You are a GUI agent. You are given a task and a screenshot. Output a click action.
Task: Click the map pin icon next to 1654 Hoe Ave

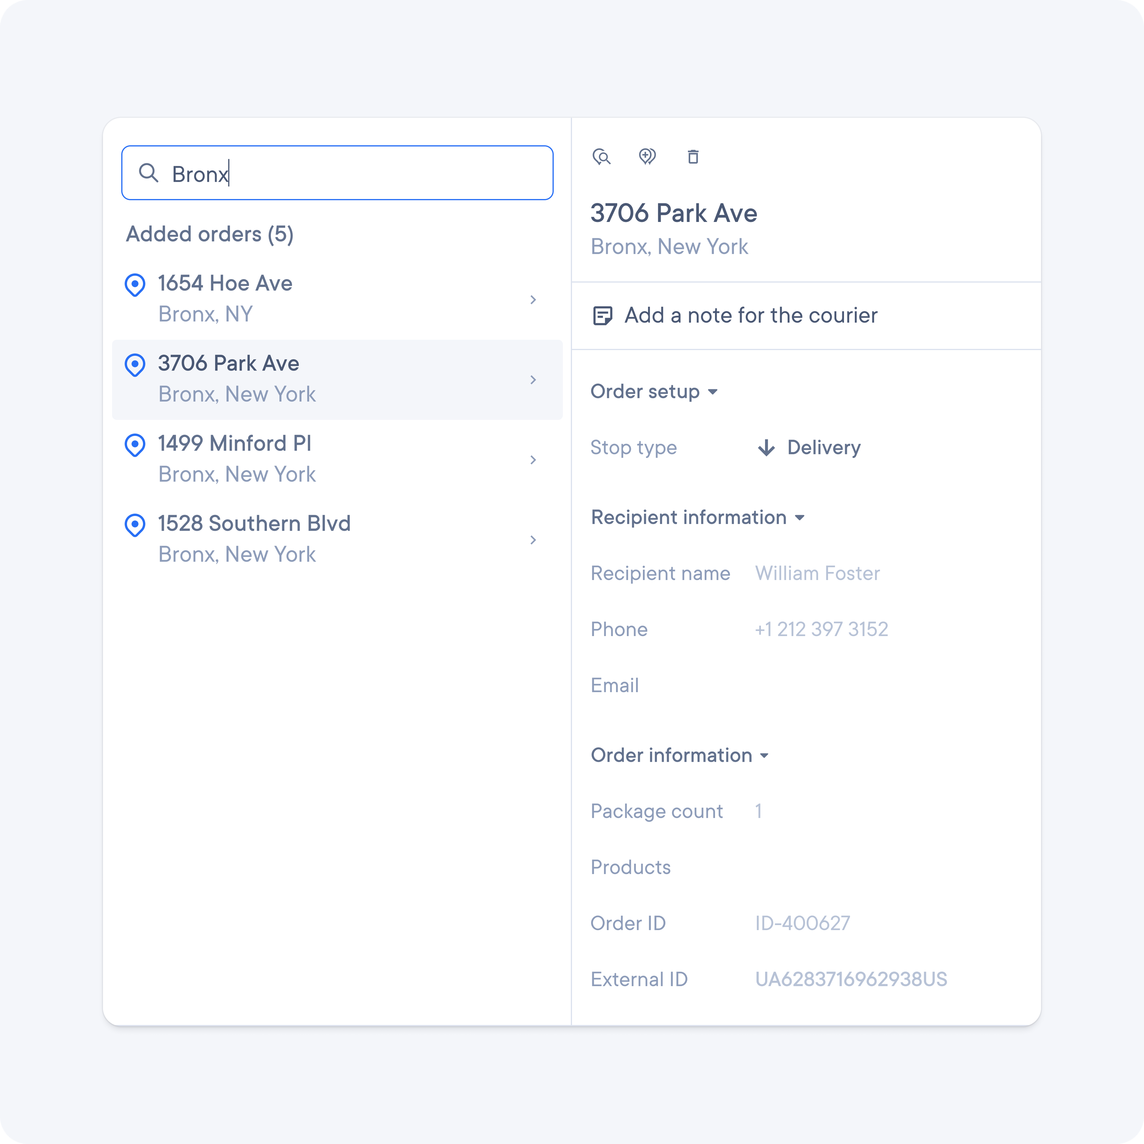(x=135, y=285)
